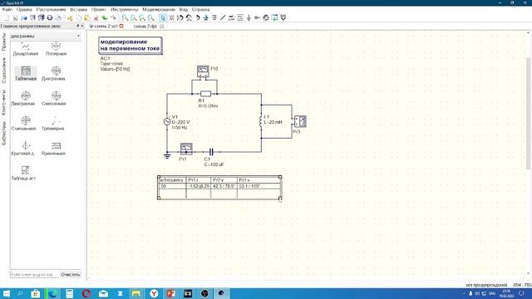The width and height of the screenshot is (532, 299).
Task: Toggle deactivate/activate component tool
Action: click(171, 17)
